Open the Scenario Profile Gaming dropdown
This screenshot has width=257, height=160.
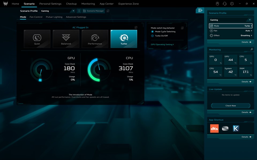pyautogui.click(x=58, y=11)
